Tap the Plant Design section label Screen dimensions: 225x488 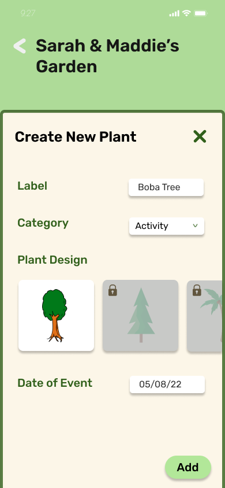pos(52,260)
